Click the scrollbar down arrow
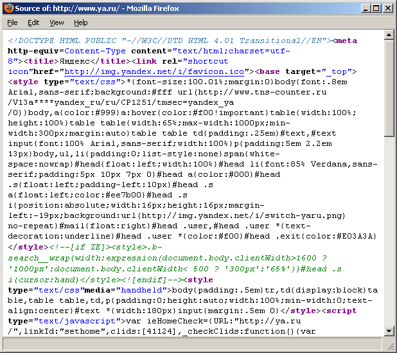 389,331
